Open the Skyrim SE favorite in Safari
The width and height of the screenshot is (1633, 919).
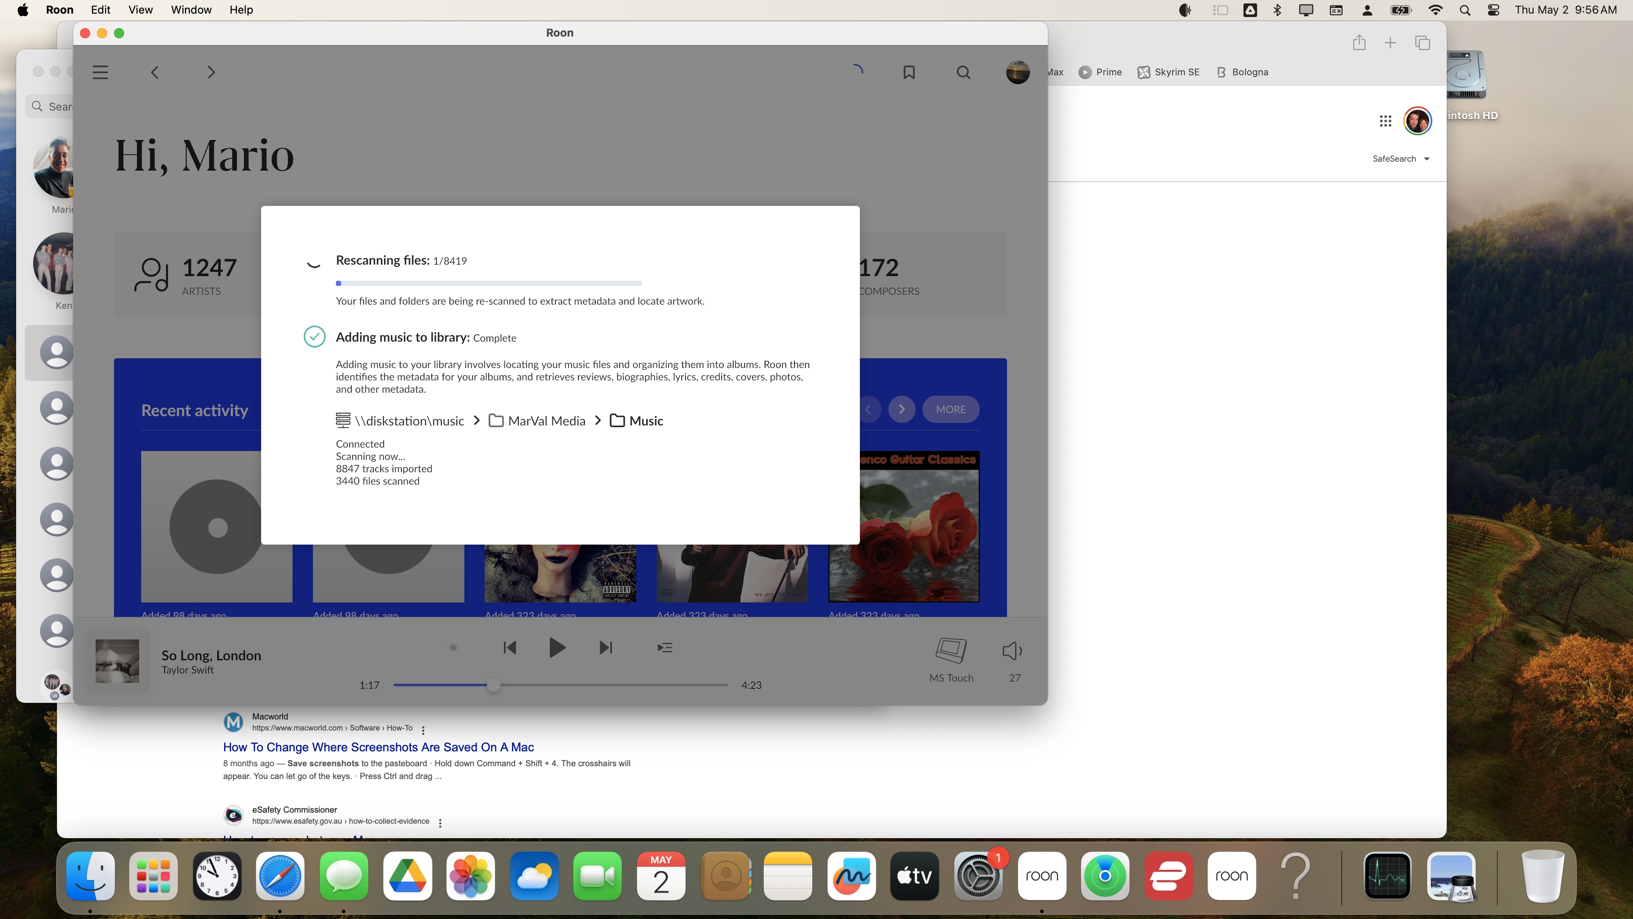pos(1168,71)
